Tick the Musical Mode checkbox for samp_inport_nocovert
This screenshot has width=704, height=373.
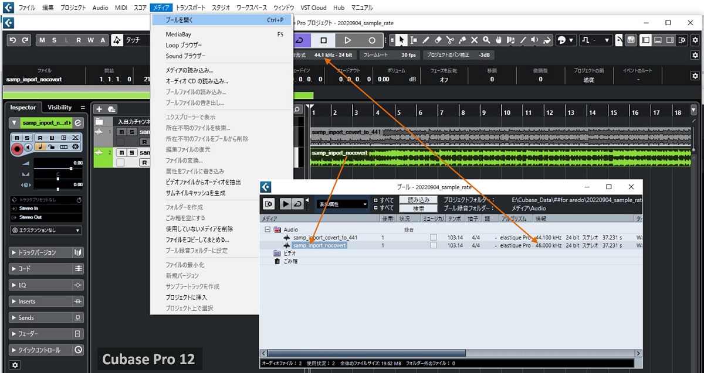click(x=434, y=245)
